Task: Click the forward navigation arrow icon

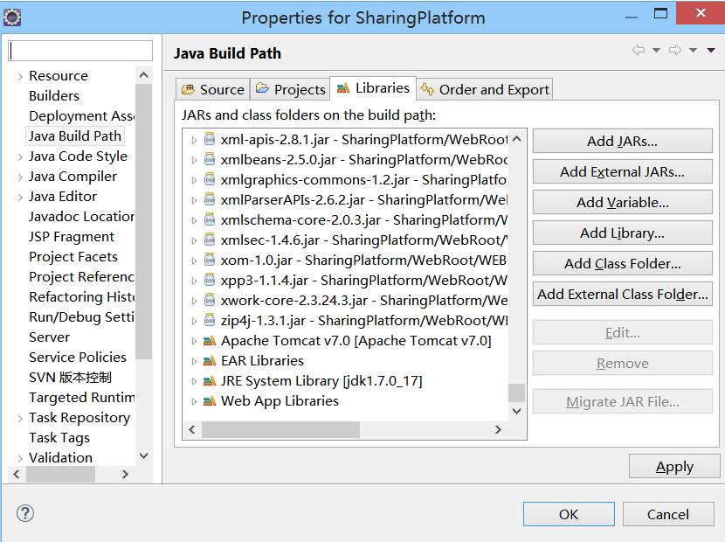Action: (x=674, y=51)
